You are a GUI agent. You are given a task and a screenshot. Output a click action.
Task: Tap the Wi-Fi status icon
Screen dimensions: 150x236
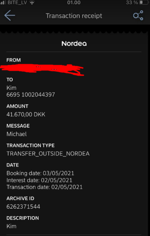32,3
